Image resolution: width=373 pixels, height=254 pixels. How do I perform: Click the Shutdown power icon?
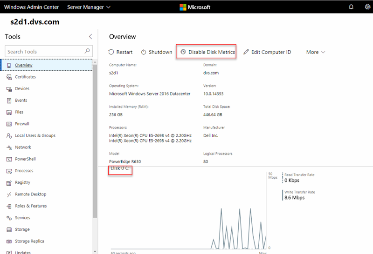144,52
